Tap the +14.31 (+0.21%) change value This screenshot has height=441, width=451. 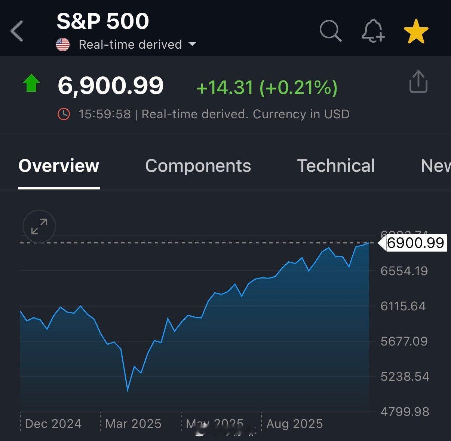(267, 88)
